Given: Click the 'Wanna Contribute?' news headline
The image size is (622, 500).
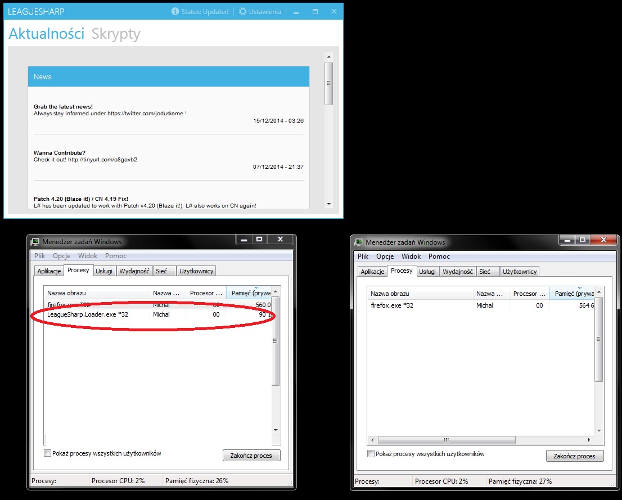Looking at the screenshot, I should pyautogui.click(x=60, y=152).
